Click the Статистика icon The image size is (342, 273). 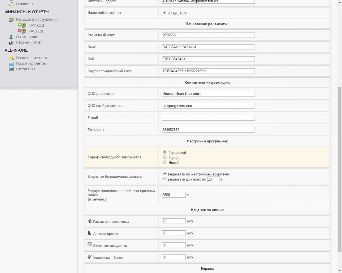pos(11,69)
